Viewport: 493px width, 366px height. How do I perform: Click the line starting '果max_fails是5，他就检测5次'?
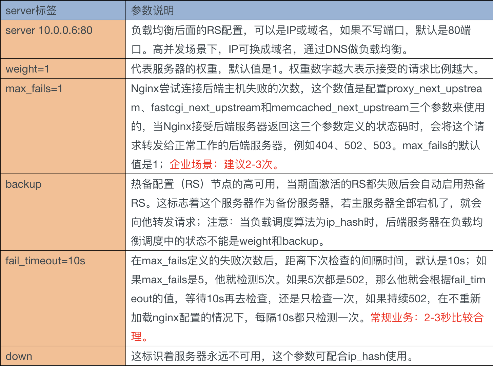click(x=308, y=280)
